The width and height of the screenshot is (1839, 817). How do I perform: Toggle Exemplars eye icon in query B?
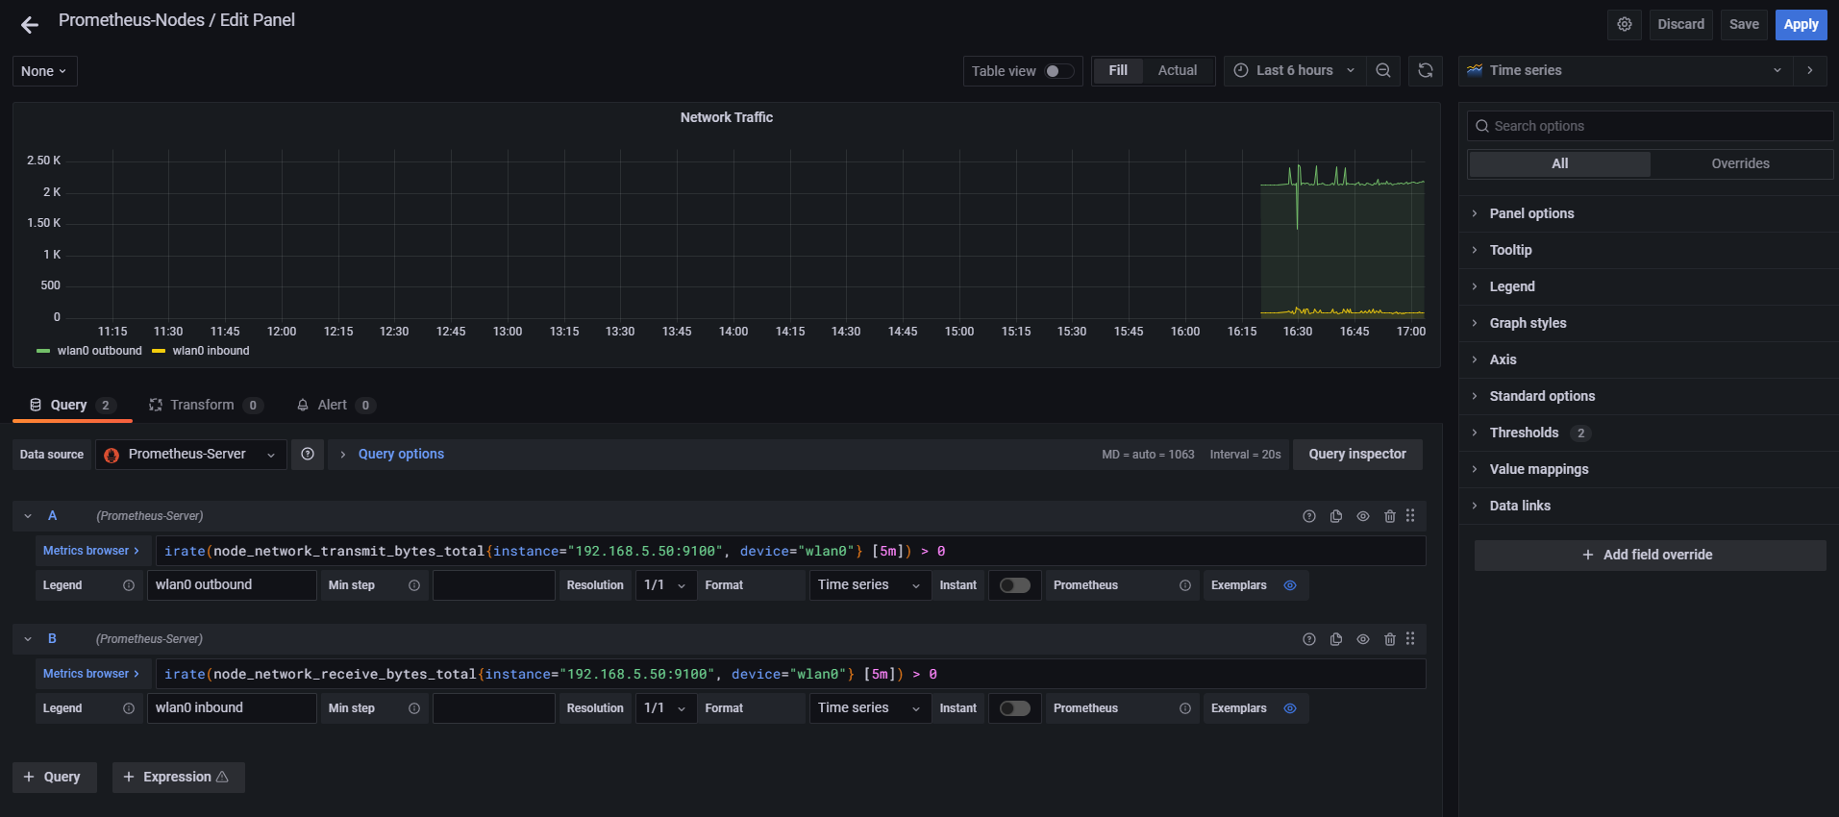(1290, 708)
